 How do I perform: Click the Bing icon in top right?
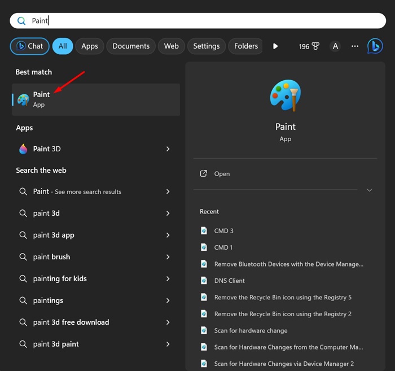click(375, 46)
